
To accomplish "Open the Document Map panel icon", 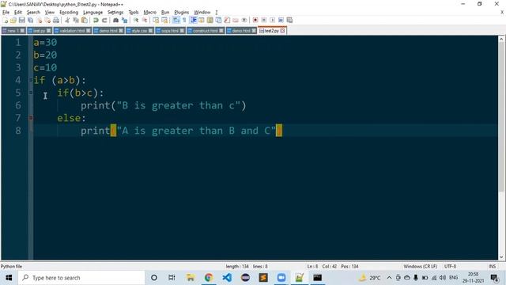I will pos(210,20).
